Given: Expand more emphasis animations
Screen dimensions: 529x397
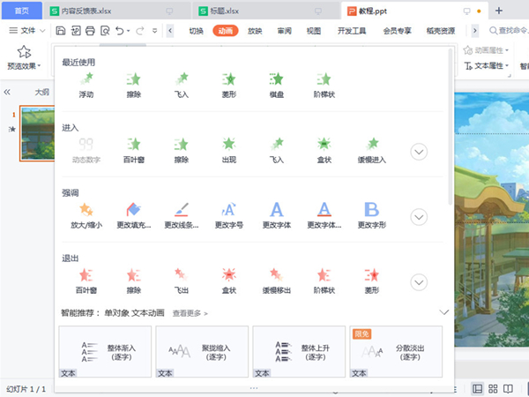Looking at the screenshot, I should point(420,217).
